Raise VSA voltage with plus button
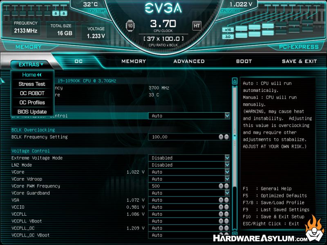Viewport: 327px width, 245px height. click(x=221, y=200)
